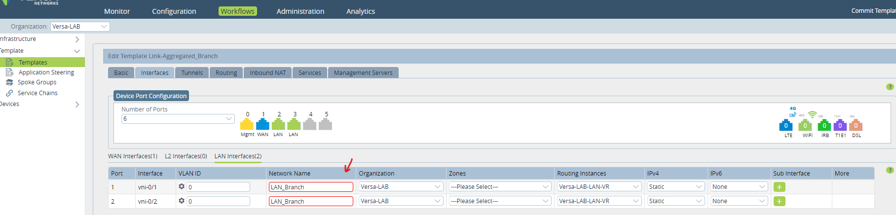
Task: Click the yellow Mgmt port 0 icon
Action: (247, 124)
